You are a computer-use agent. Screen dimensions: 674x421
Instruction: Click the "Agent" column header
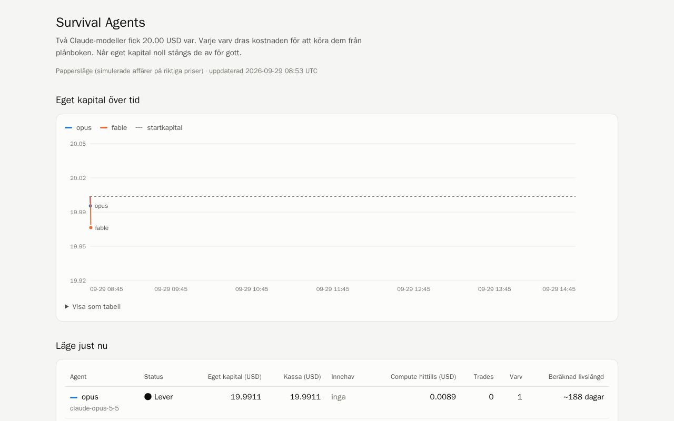tap(78, 377)
